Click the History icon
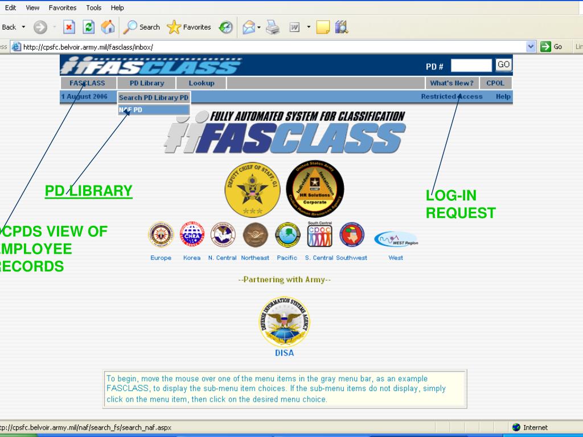Image resolution: width=583 pixels, height=437 pixels. tap(225, 27)
